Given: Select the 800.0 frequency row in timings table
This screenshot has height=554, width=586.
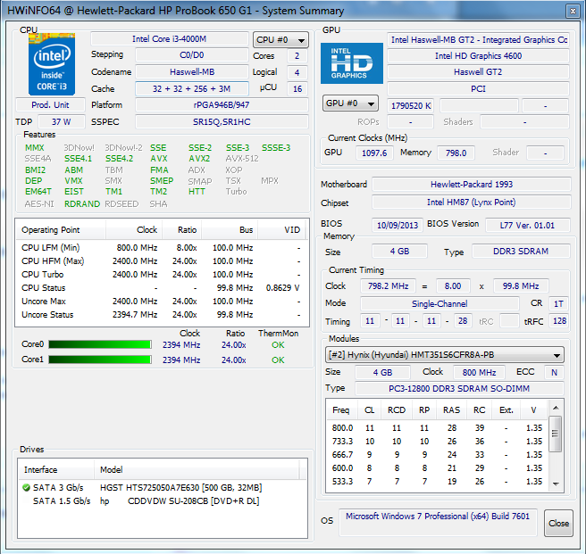Looking at the screenshot, I should click(437, 428).
